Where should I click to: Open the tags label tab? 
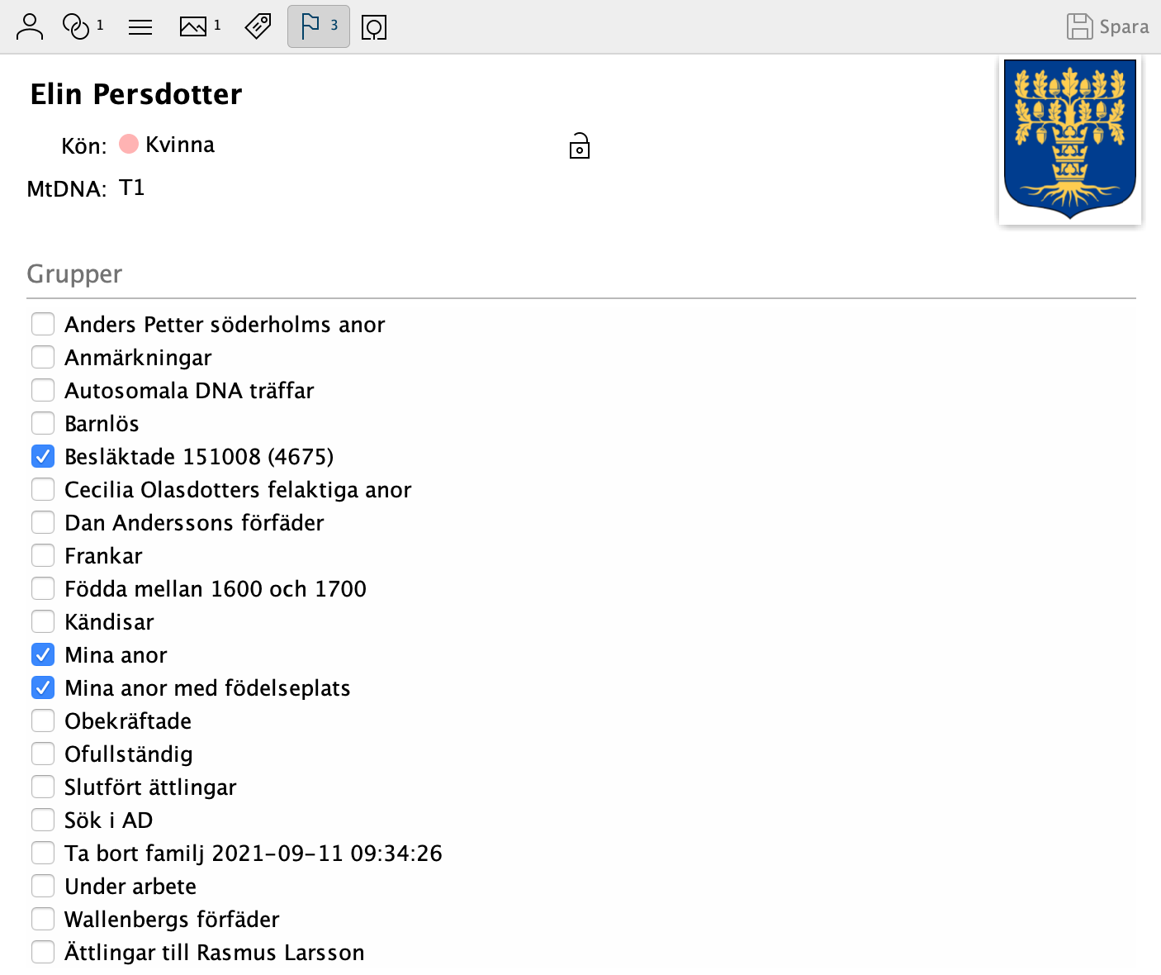pyautogui.click(x=258, y=26)
